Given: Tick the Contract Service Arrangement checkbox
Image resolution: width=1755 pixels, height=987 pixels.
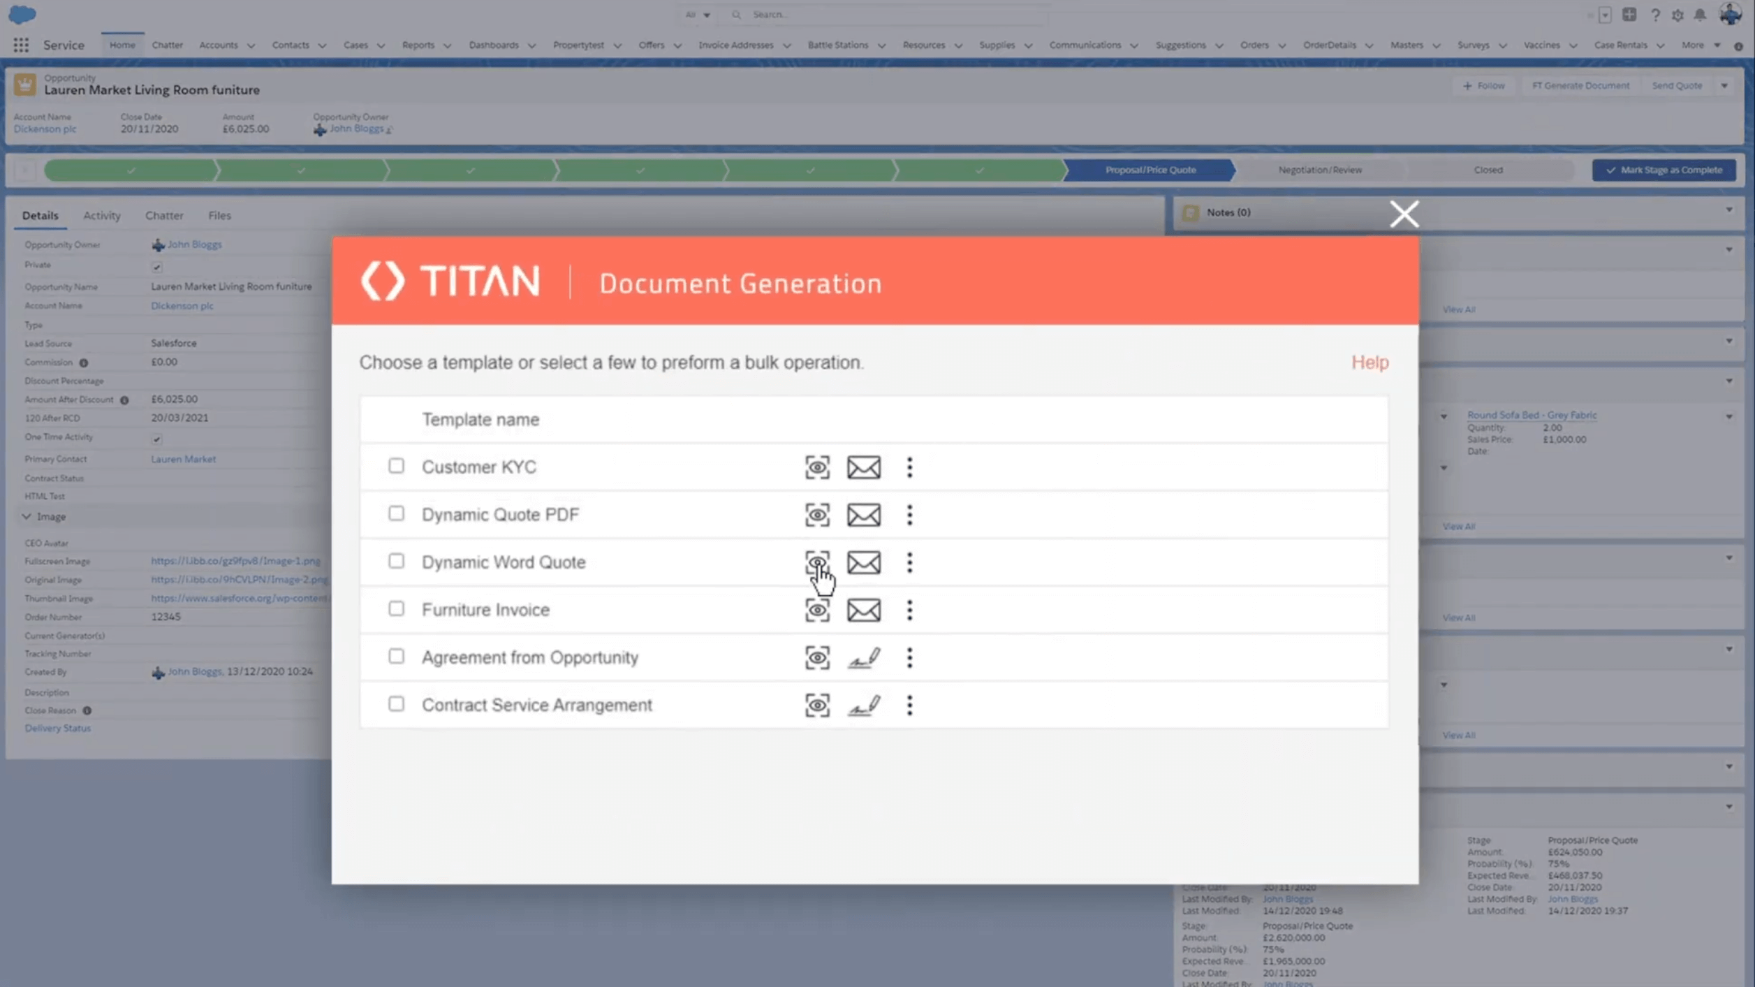Looking at the screenshot, I should (x=396, y=703).
